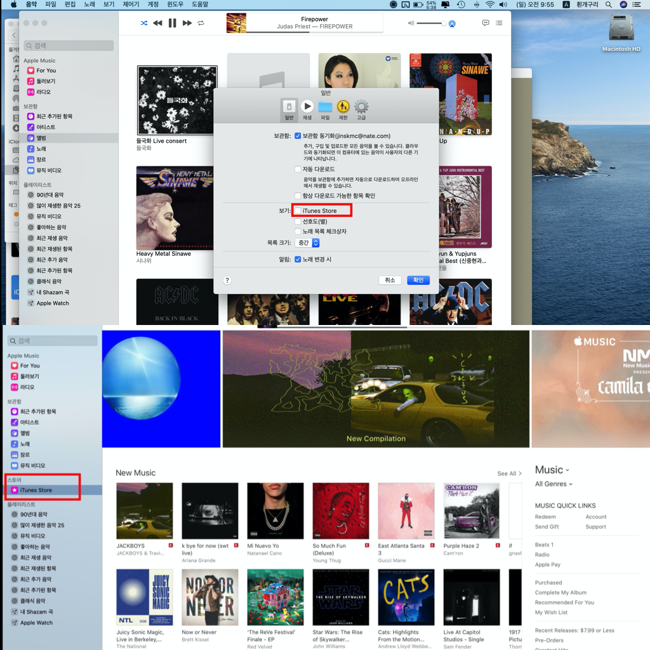This screenshot has height=650, width=650.
Task: Enable 자동 다운로드 checkbox
Action: [x=298, y=169]
